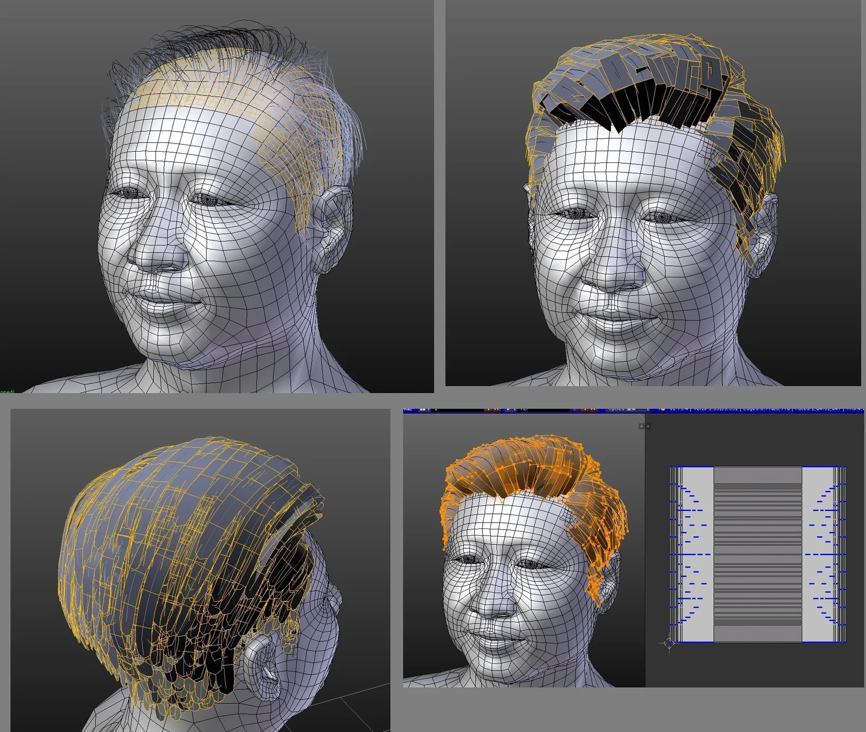Open the screen layout selection dropdown arrow
This screenshot has width=866, height=732.
coord(428,409)
